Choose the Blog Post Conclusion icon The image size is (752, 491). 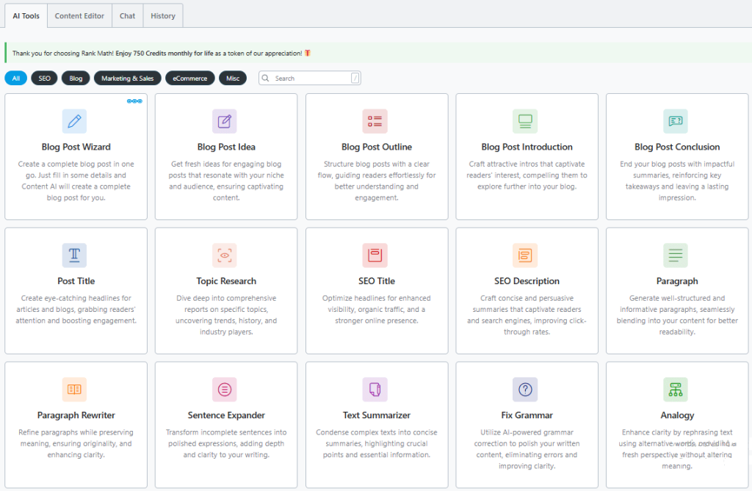(x=675, y=121)
